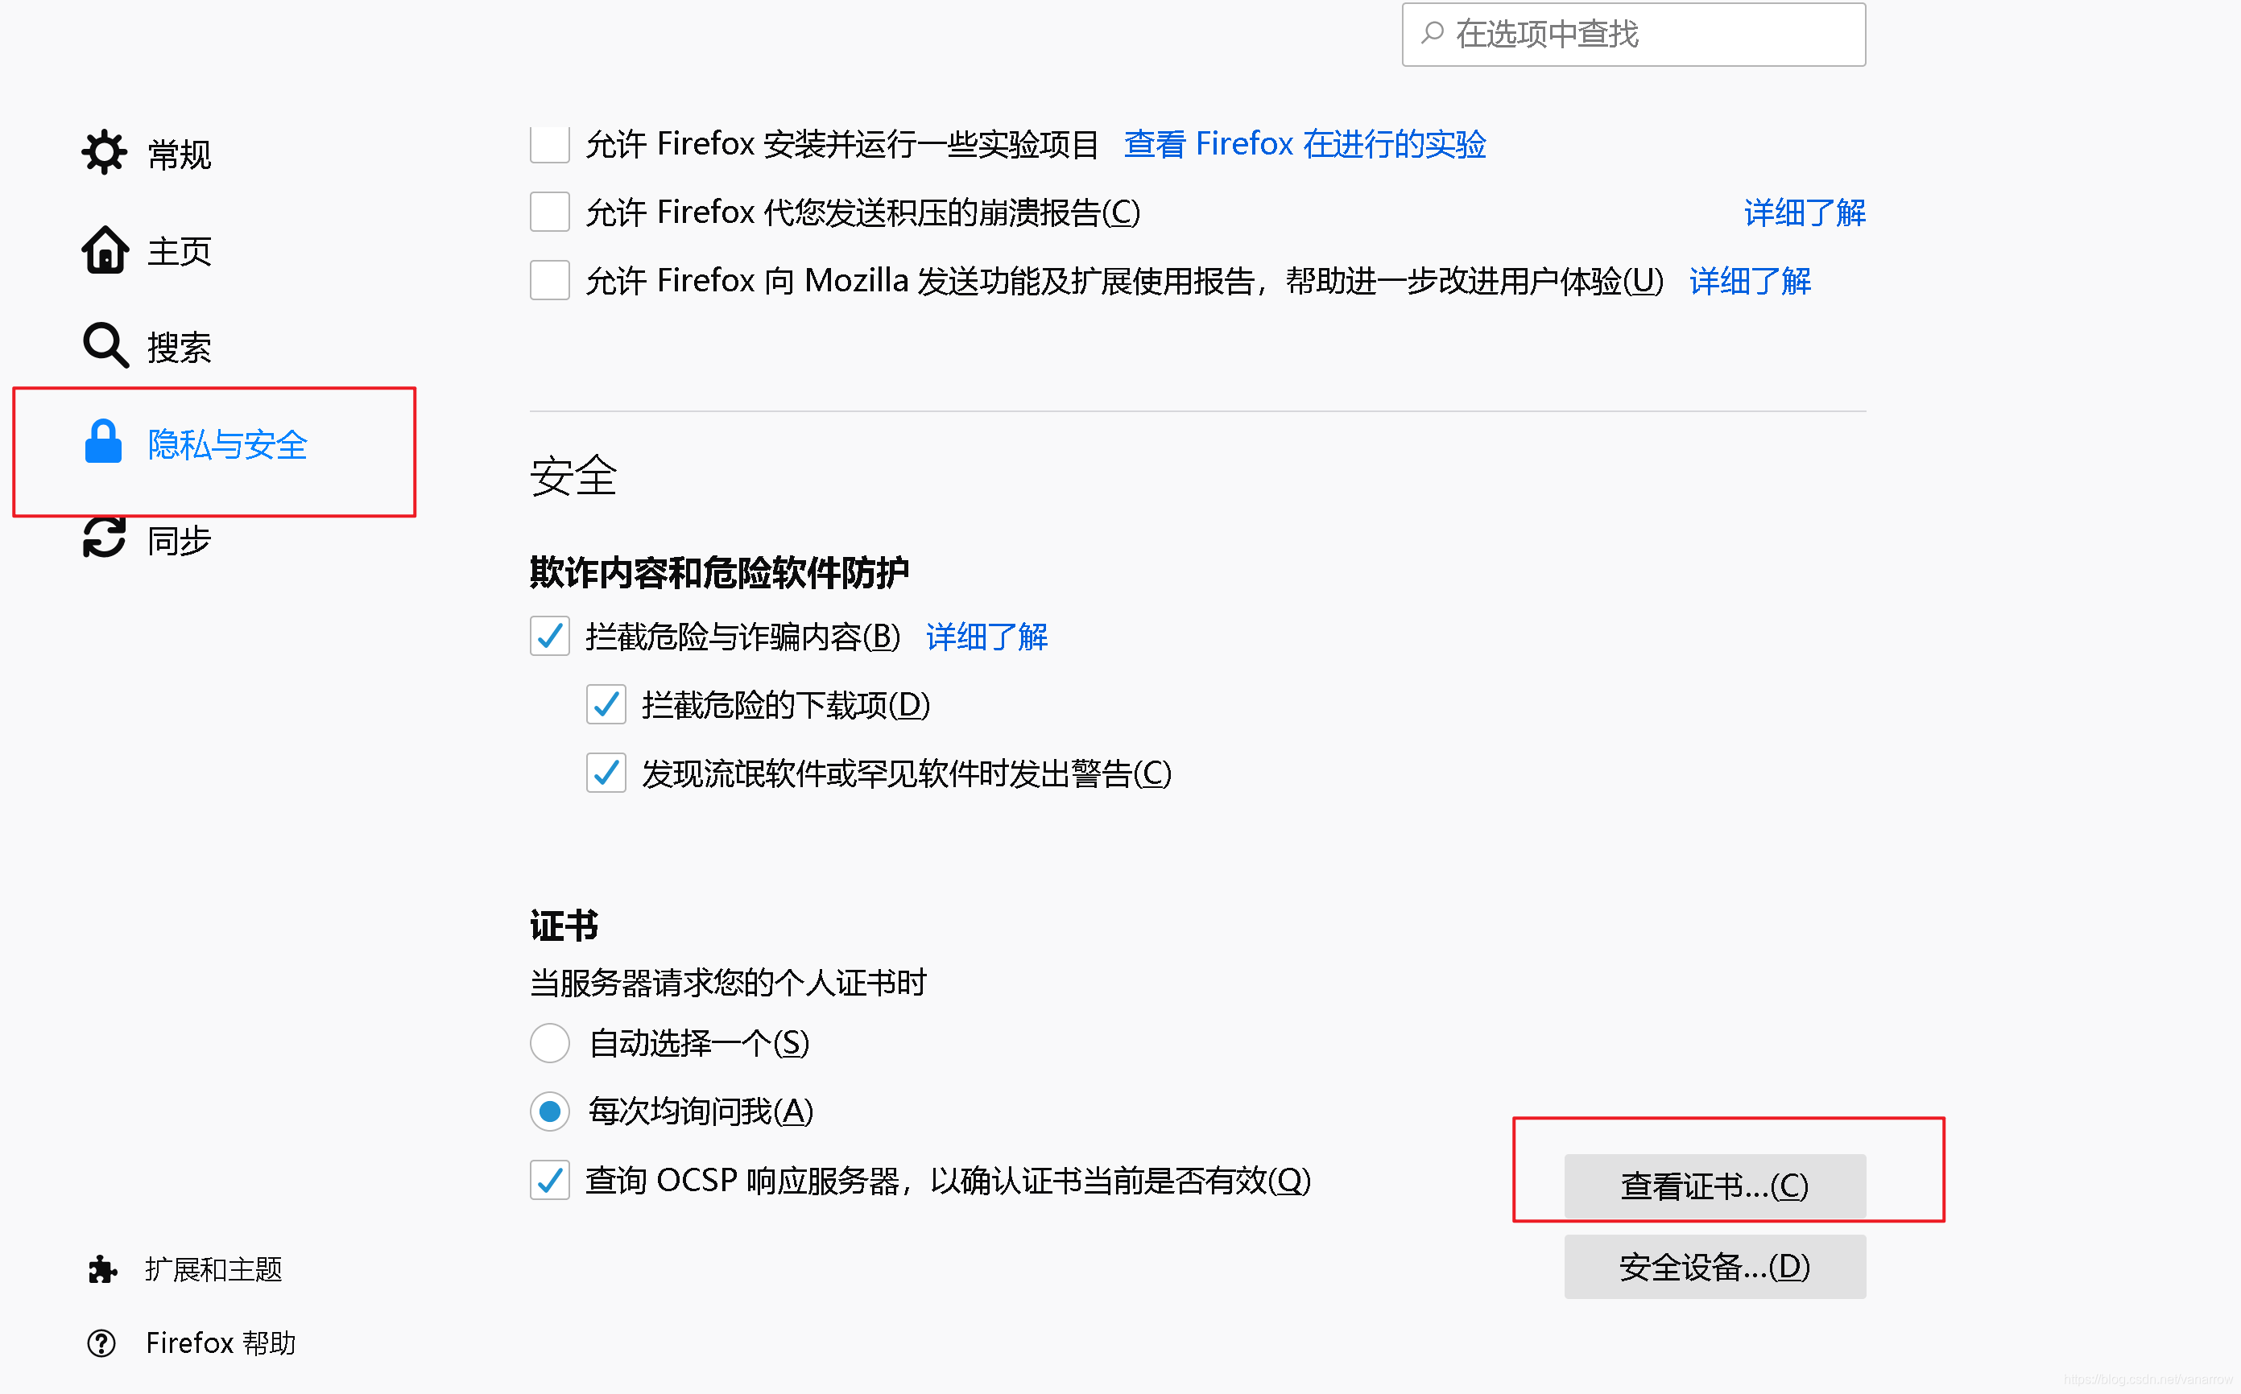Disable 拦截危险的下载项
2241x1394 pixels.
pyautogui.click(x=606, y=704)
